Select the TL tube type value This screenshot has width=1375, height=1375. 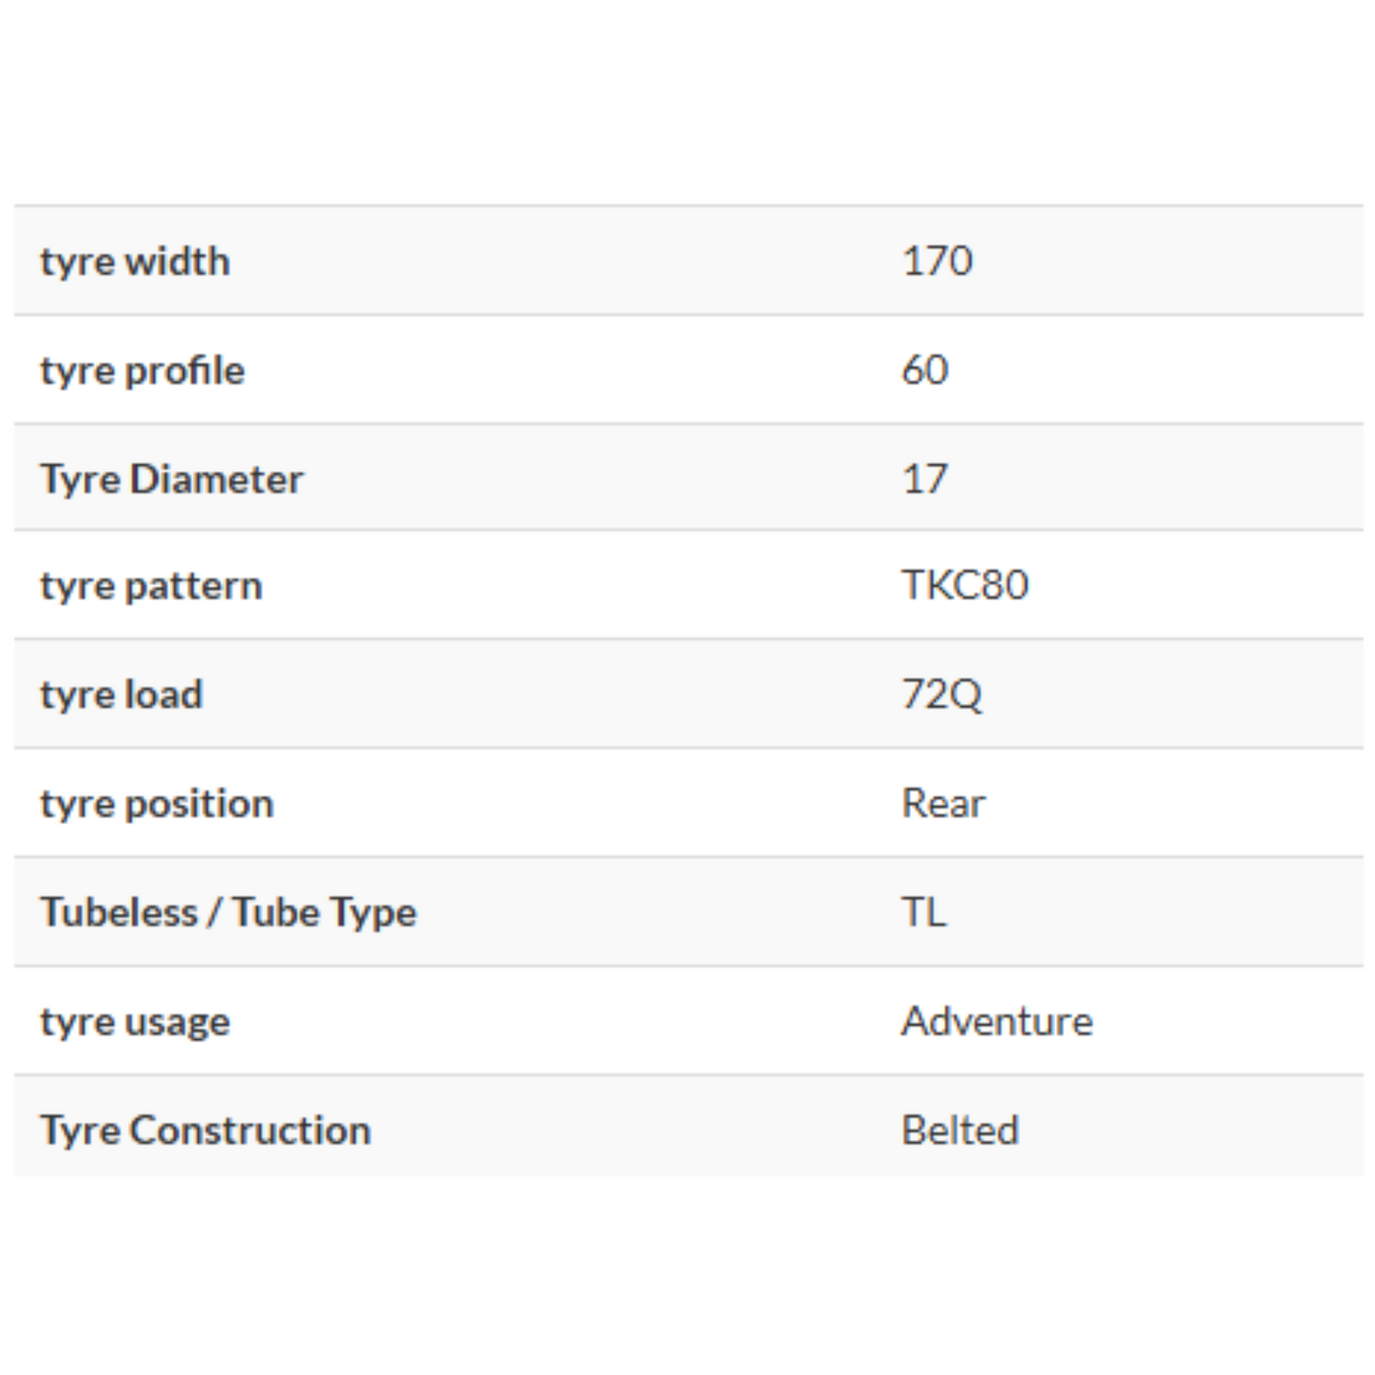(x=924, y=913)
